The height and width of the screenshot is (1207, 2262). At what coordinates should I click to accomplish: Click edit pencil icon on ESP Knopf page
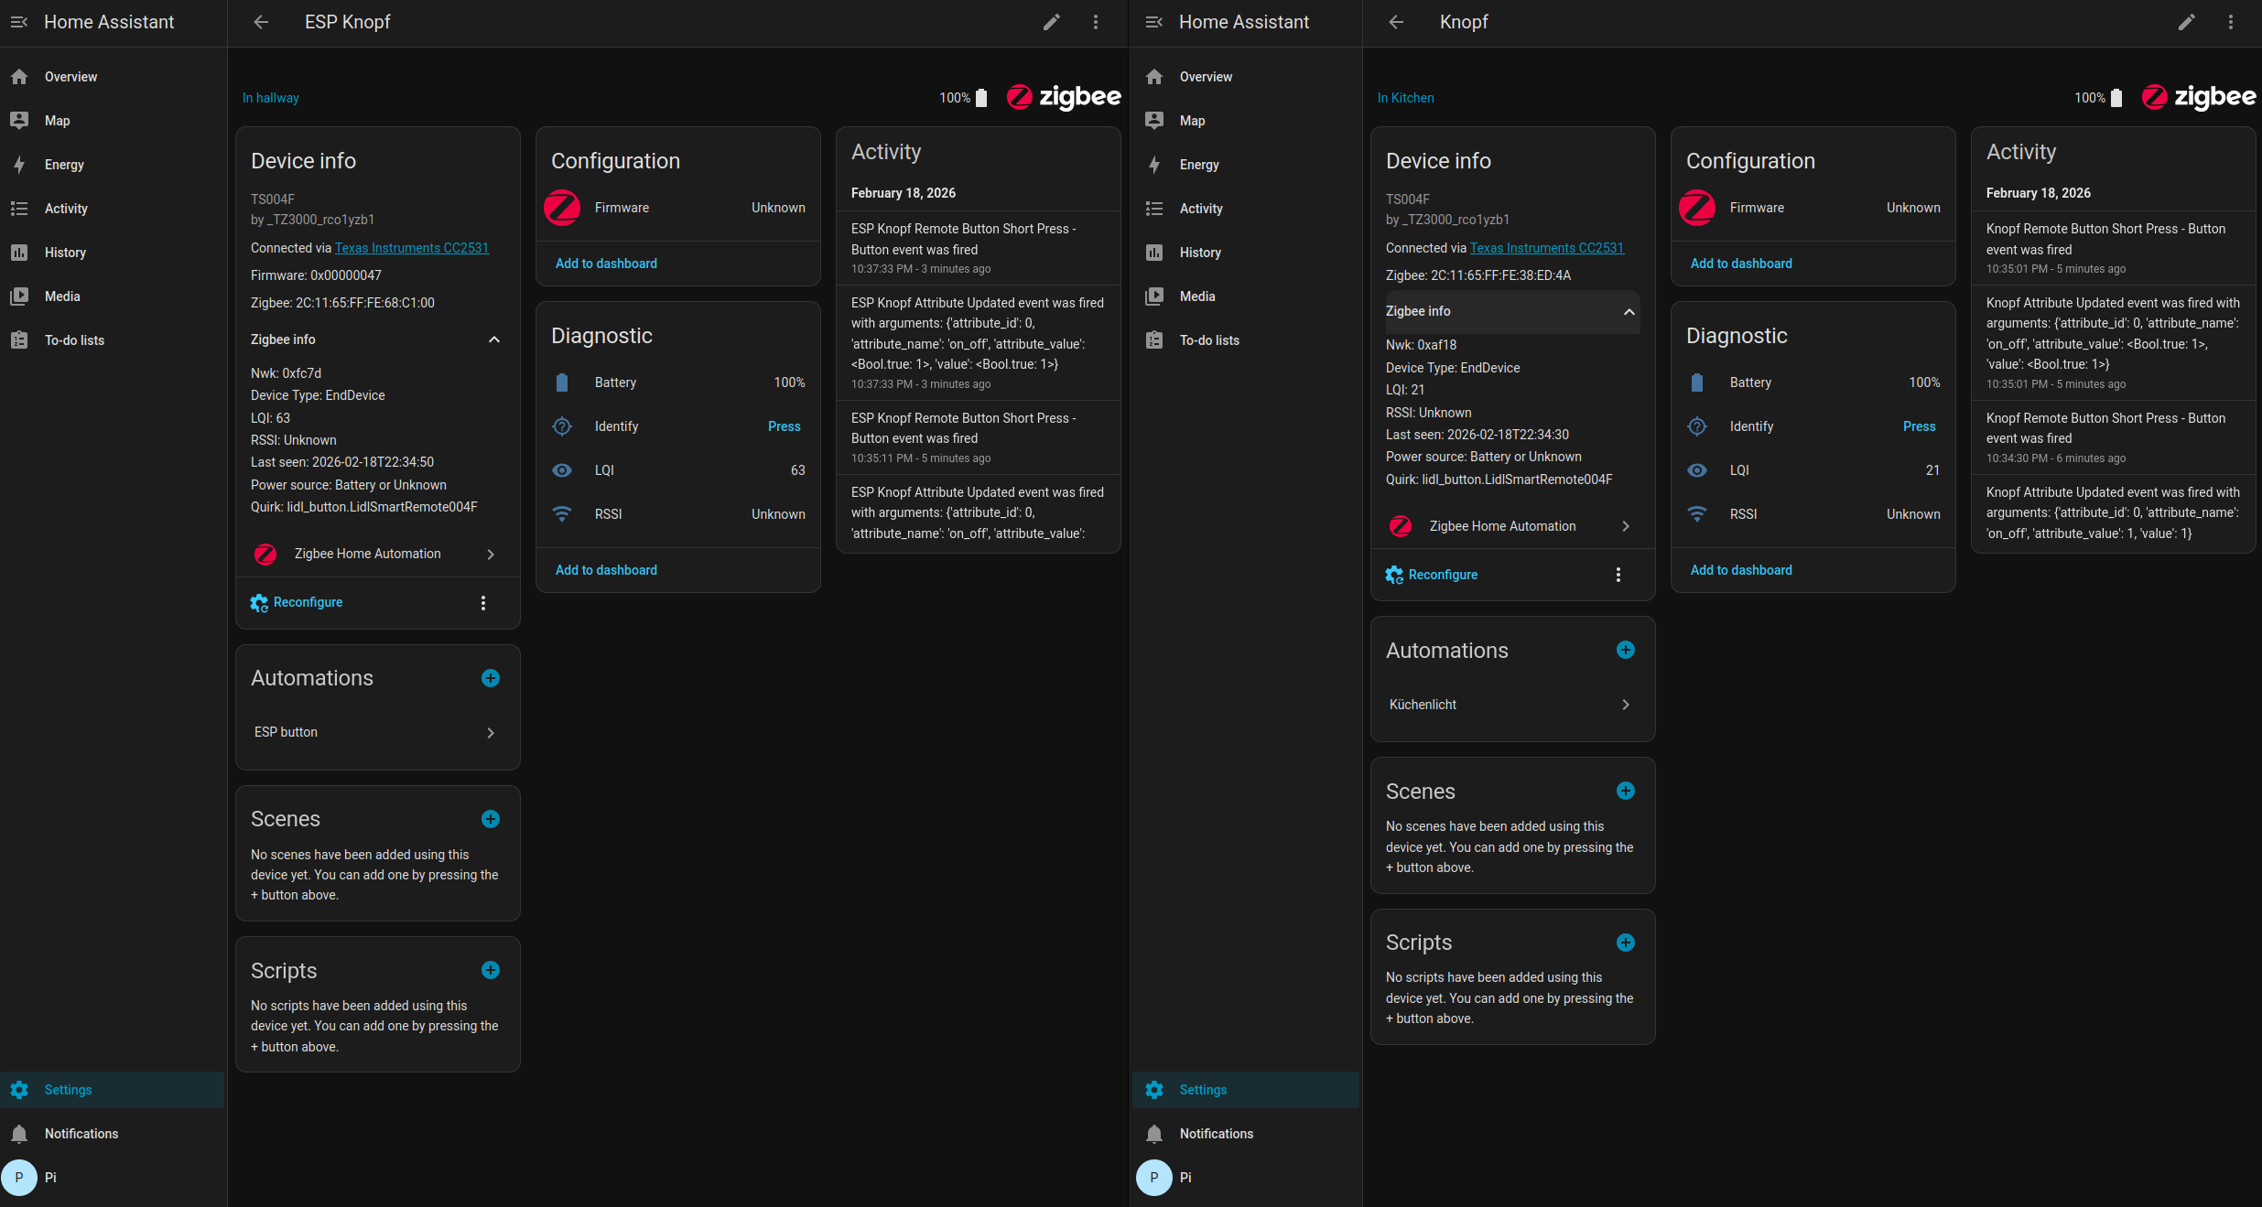1051,22
